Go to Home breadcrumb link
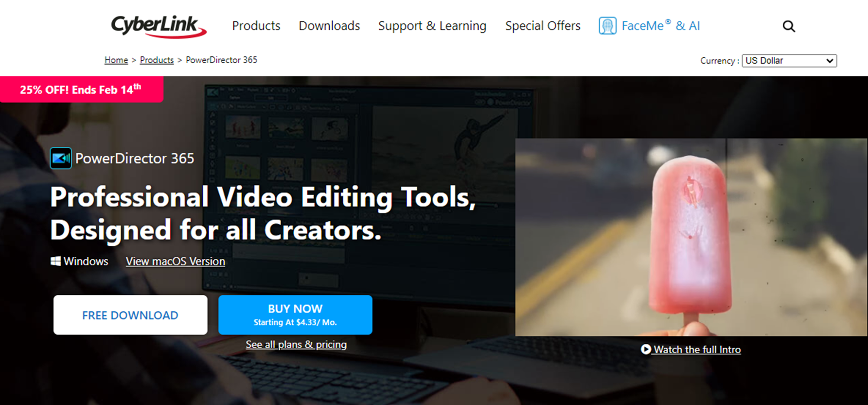This screenshot has width=868, height=405. 116,60
